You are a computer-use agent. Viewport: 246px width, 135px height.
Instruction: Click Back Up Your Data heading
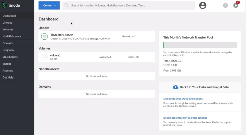click(204, 87)
